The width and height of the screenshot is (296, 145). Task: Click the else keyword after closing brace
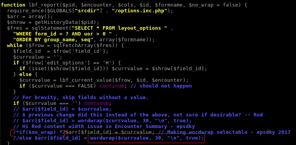pyautogui.click(x=25, y=74)
